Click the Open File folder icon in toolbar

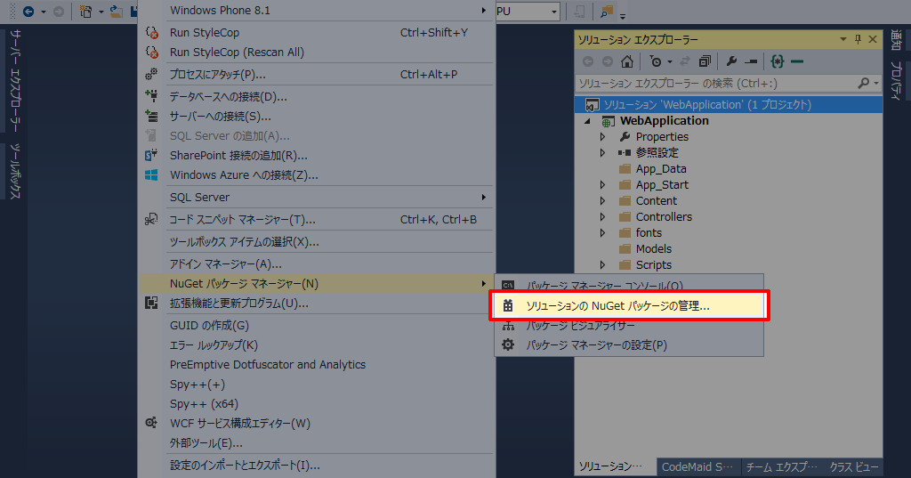(x=117, y=11)
